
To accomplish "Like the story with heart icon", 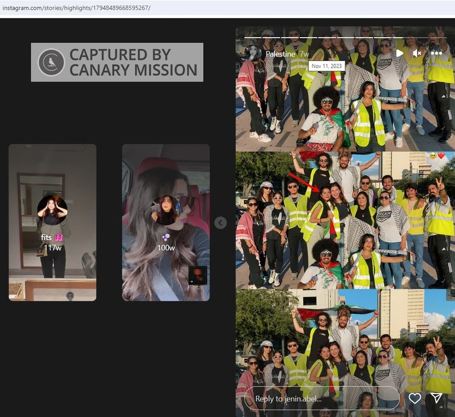I will click(415, 398).
